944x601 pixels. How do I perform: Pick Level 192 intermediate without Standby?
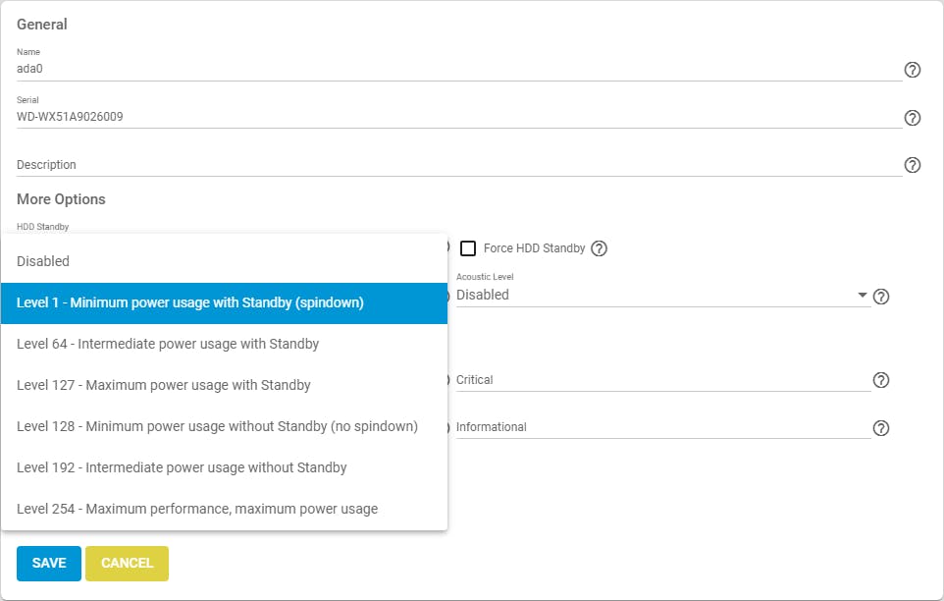224,467
